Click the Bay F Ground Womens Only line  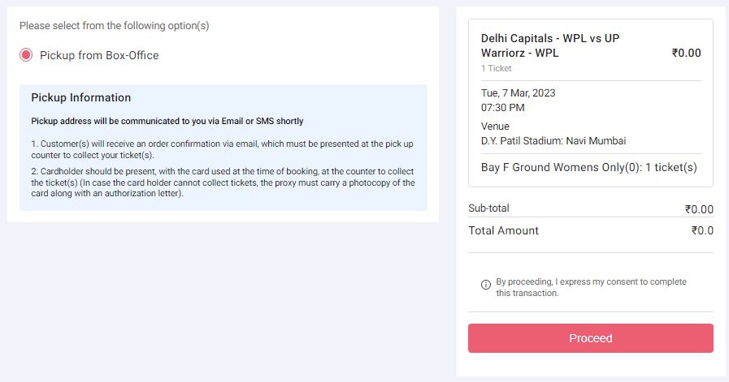589,167
